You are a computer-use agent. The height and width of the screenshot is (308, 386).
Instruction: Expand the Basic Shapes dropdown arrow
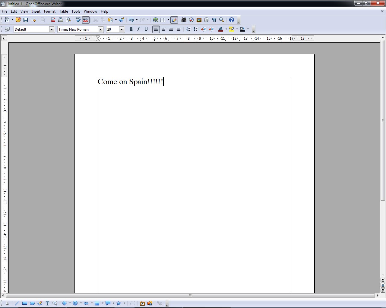pyautogui.click(x=70, y=303)
